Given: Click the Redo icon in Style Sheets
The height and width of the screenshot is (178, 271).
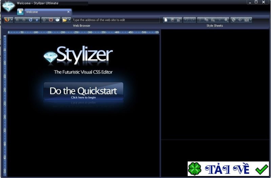Looking at the screenshot, I should pos(193,20).
